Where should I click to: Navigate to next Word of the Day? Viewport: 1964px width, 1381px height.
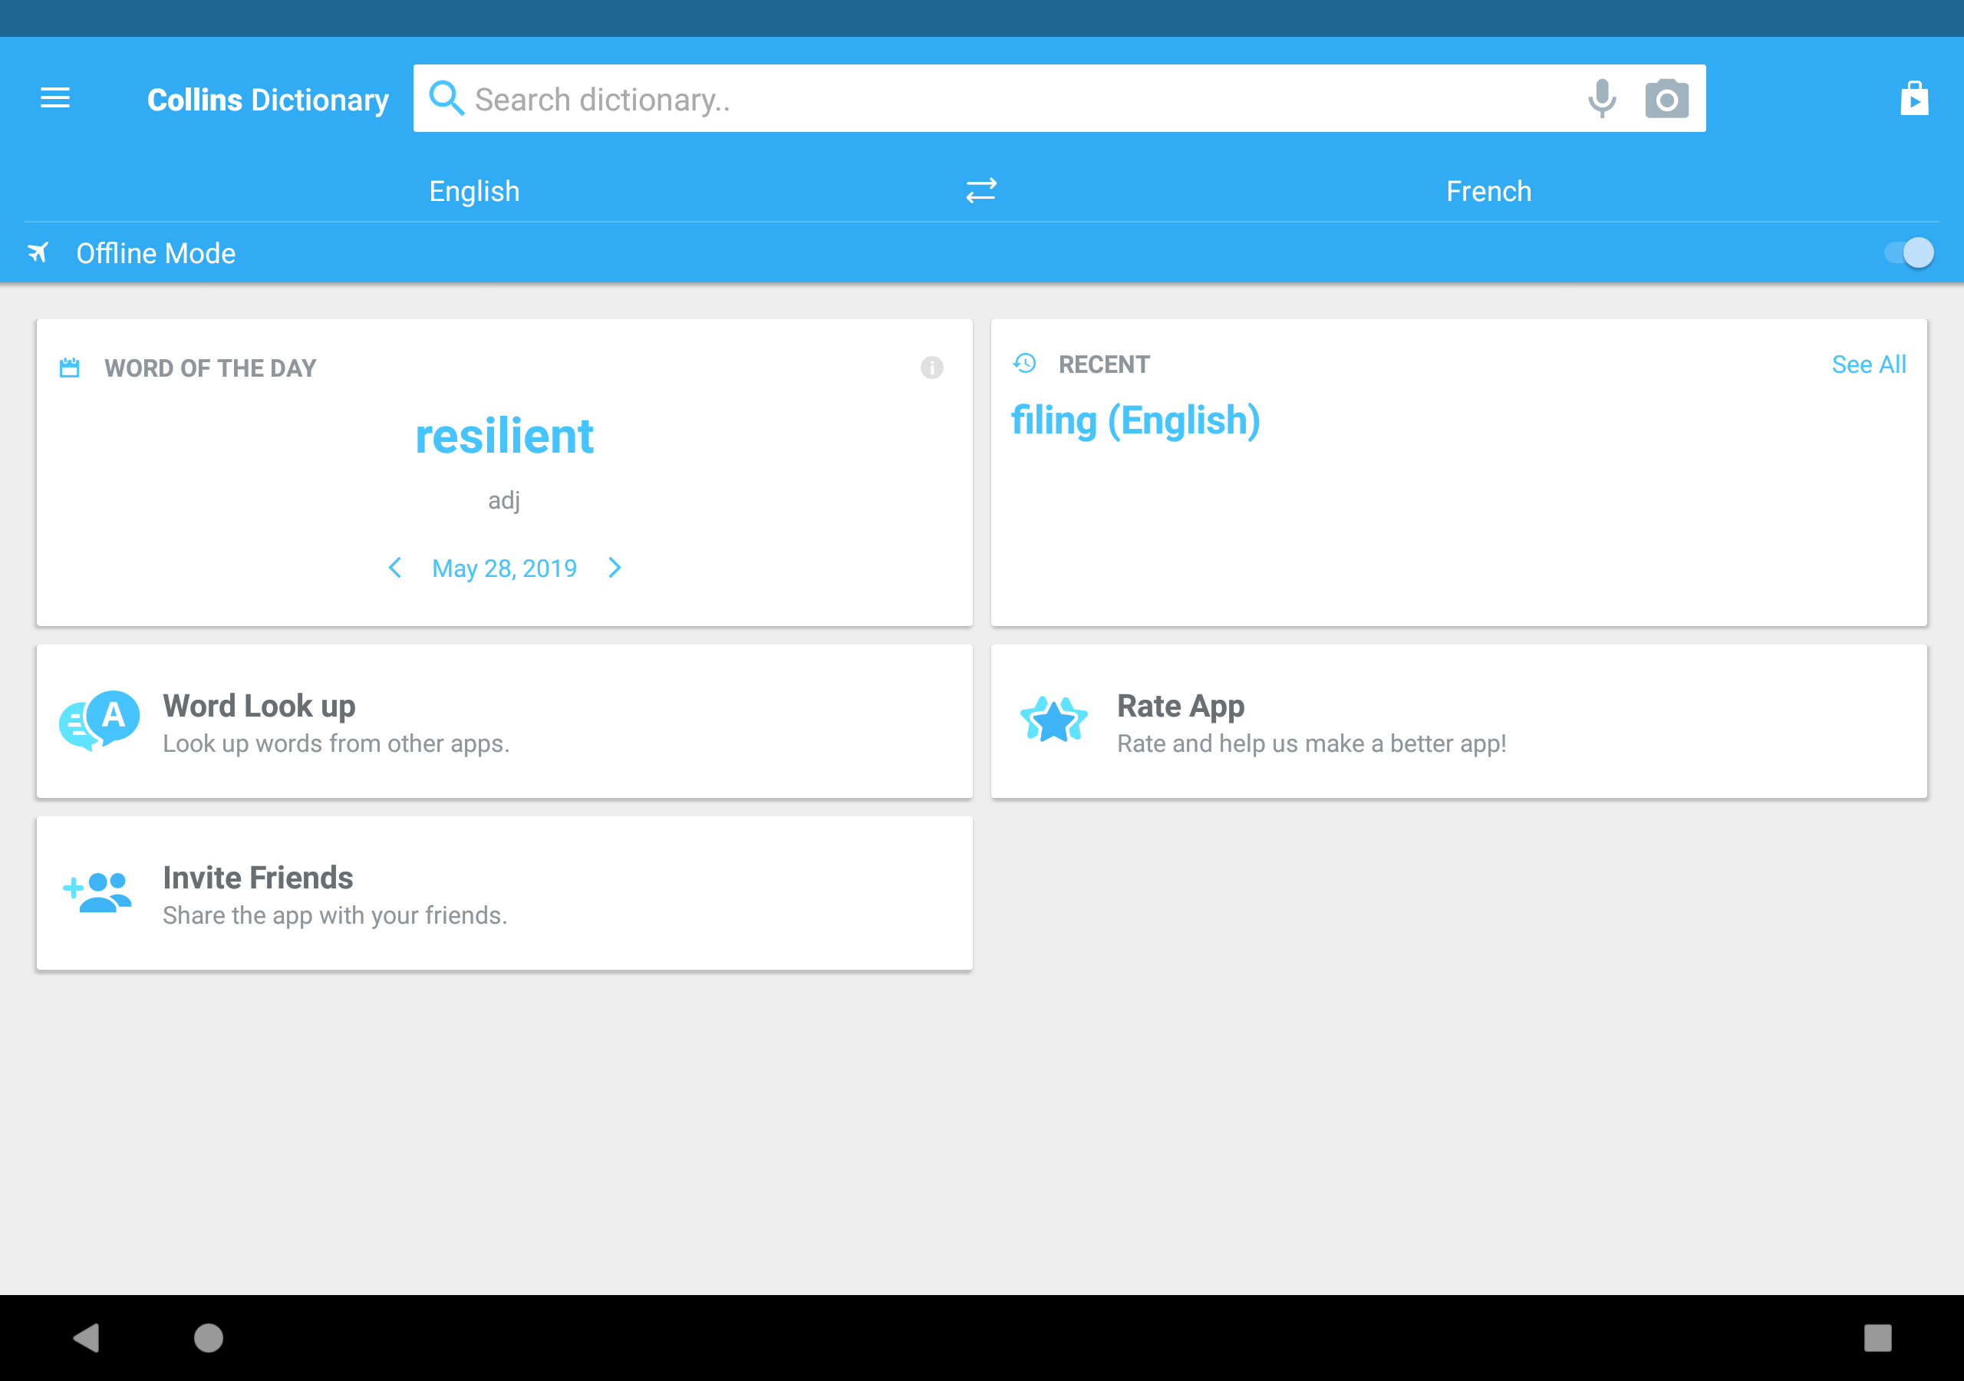(x=616, y=568)
